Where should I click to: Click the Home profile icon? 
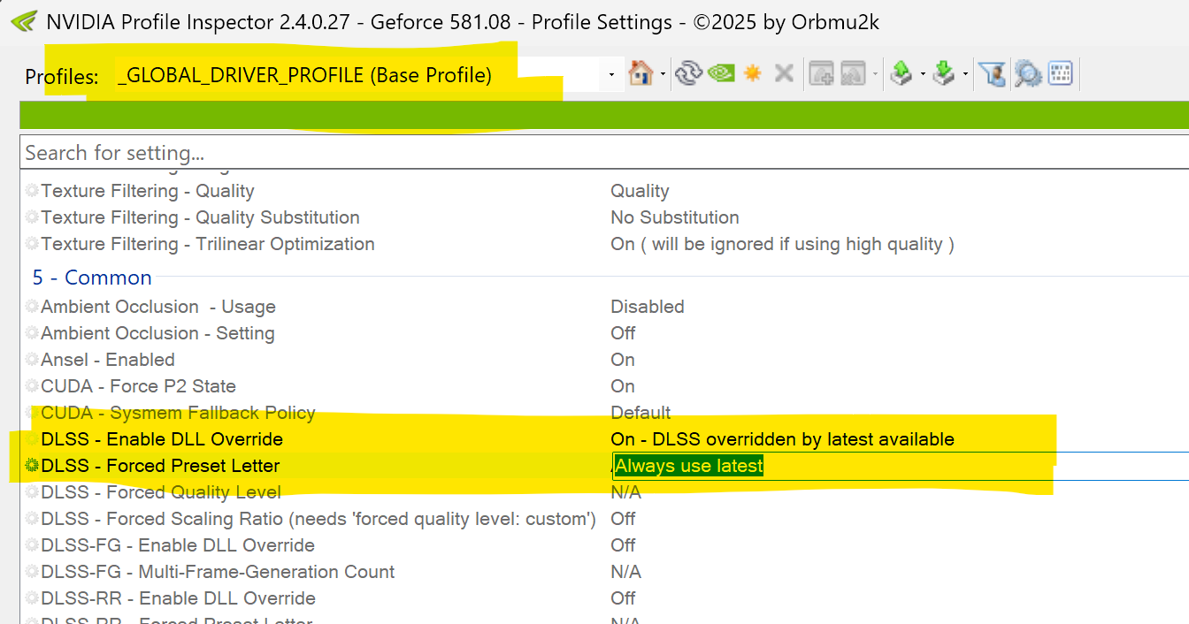(x=639, y=74)
